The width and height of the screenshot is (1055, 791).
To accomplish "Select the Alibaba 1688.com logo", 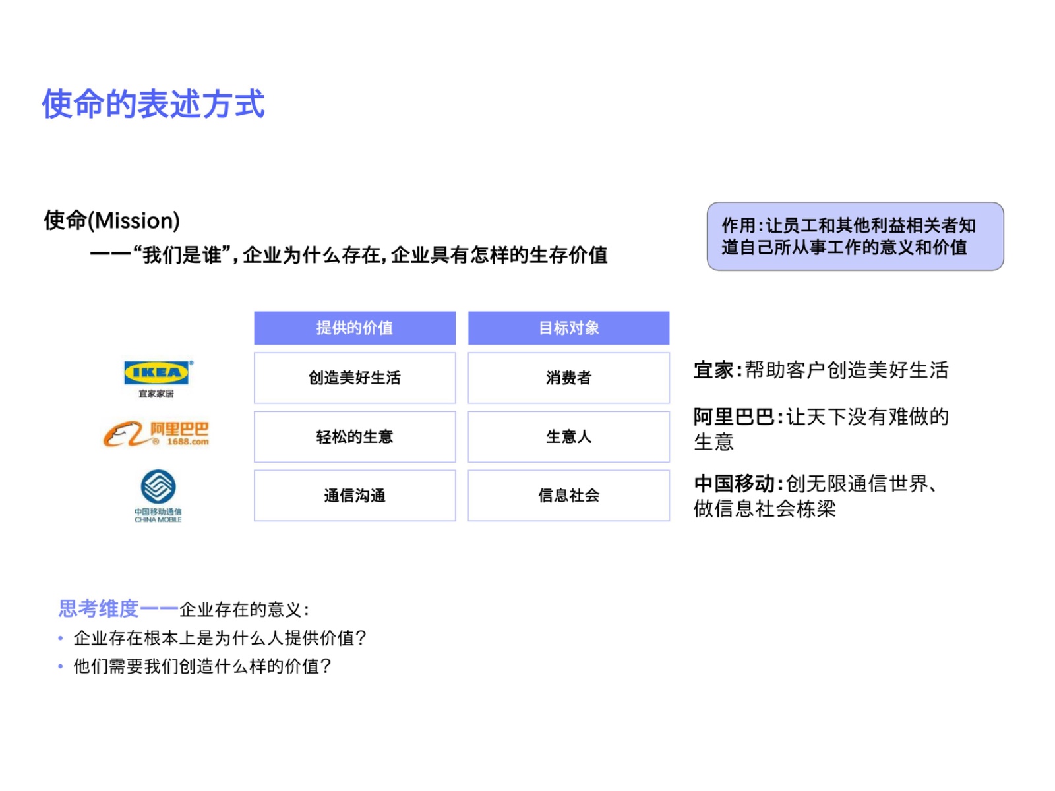I will tap(156, 434).
